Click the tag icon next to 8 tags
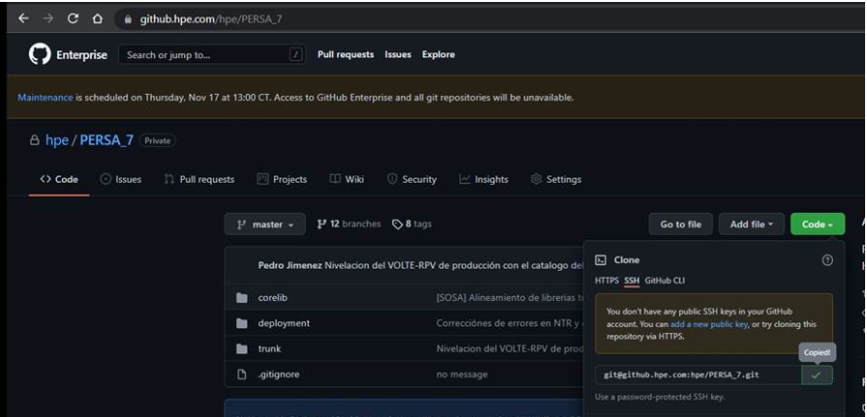 pyautogui.click(x=398, y=224)
